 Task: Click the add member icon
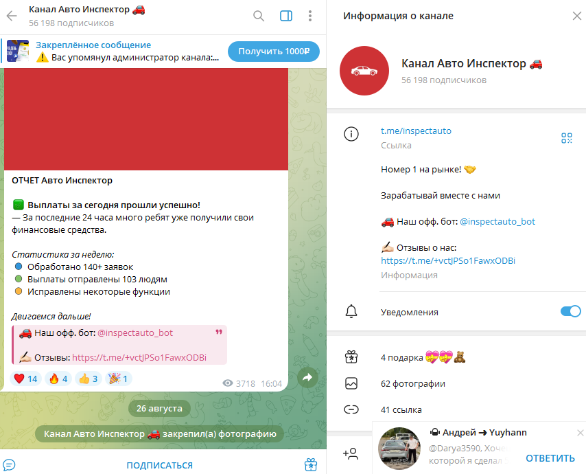[351, 453]
